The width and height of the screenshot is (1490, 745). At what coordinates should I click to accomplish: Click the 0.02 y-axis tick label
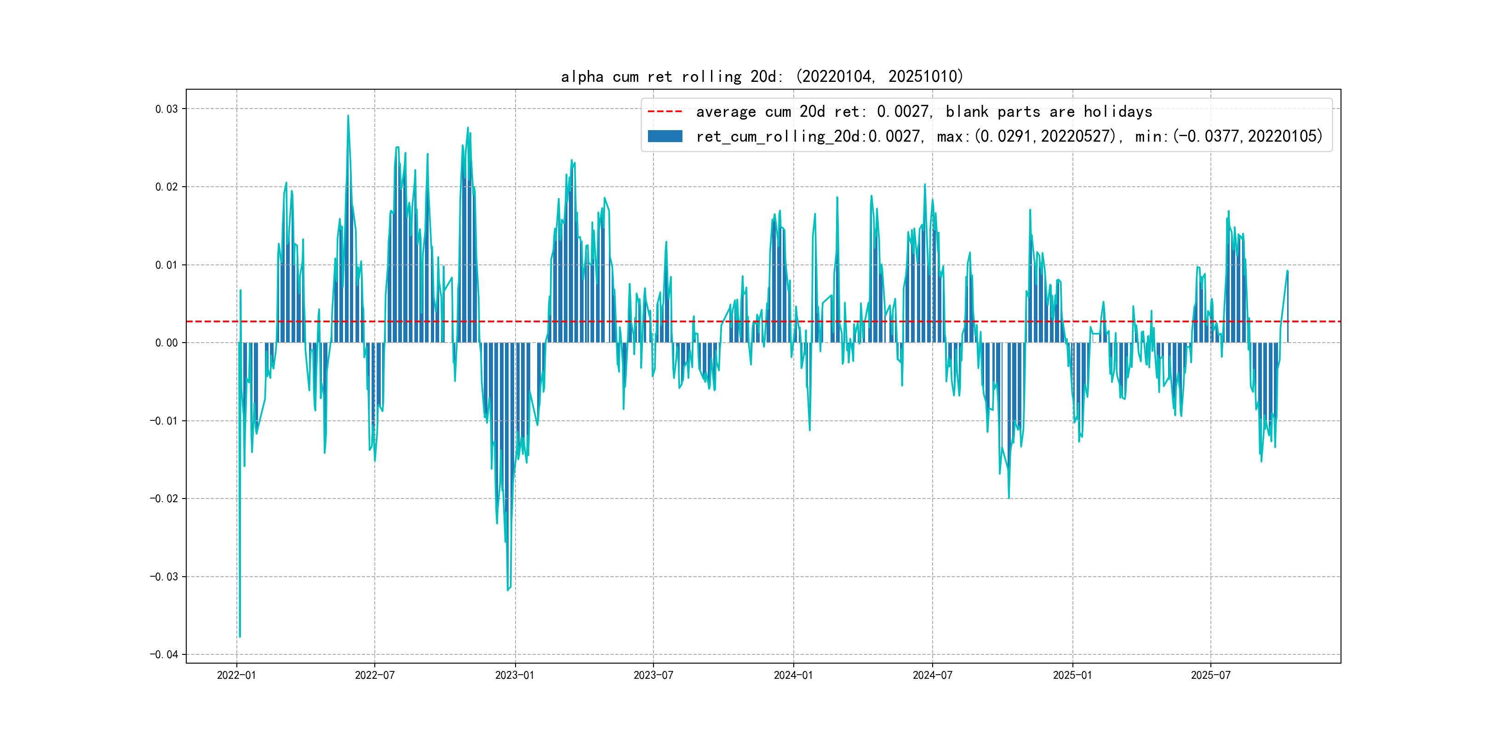[x=166, y=187]
